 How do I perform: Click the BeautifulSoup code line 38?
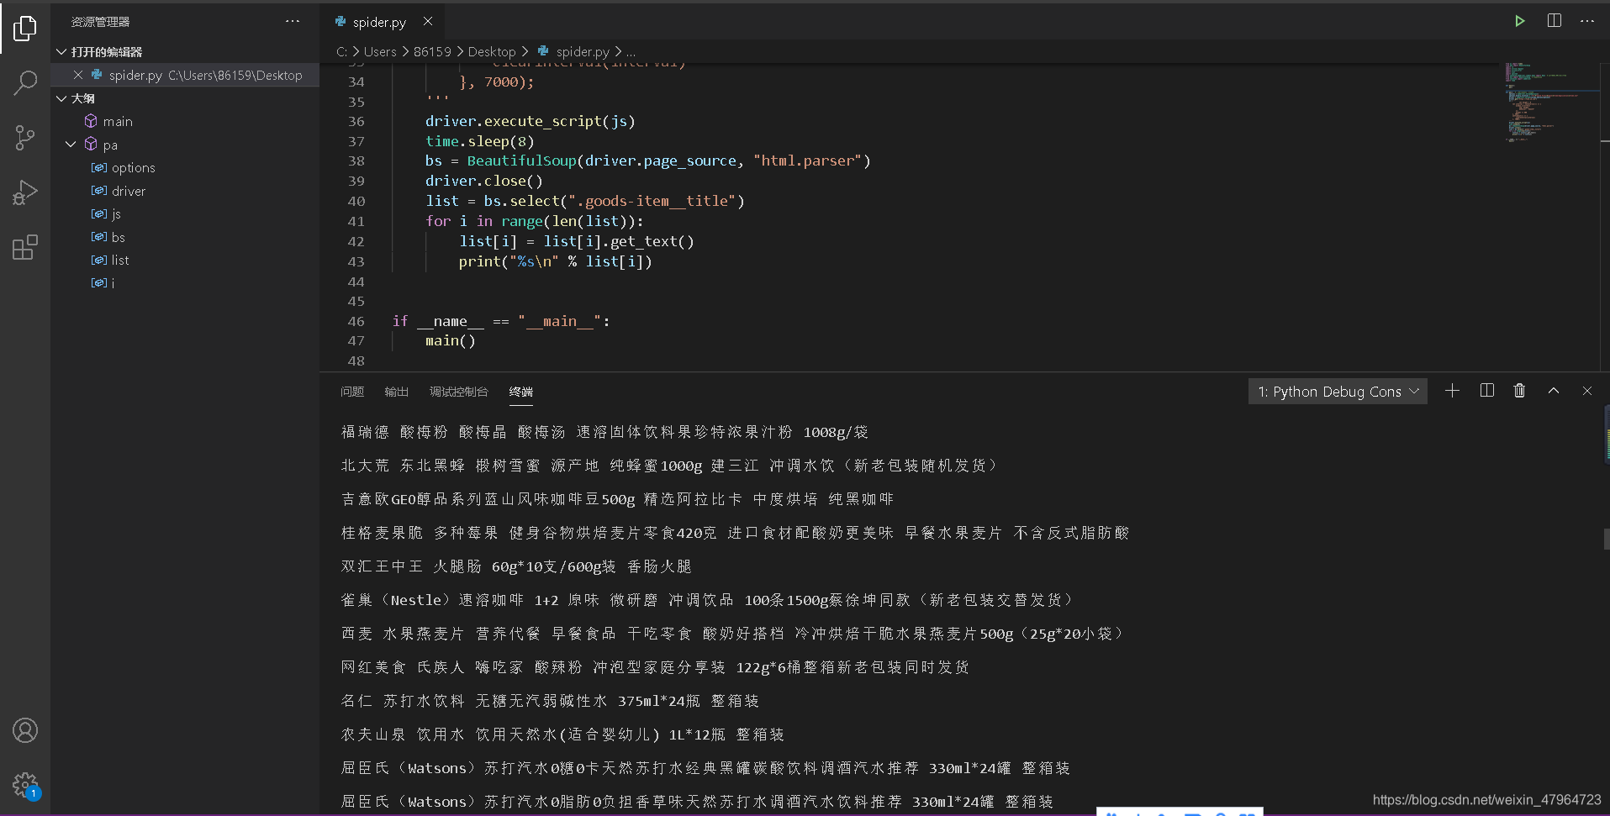point(647,161)
